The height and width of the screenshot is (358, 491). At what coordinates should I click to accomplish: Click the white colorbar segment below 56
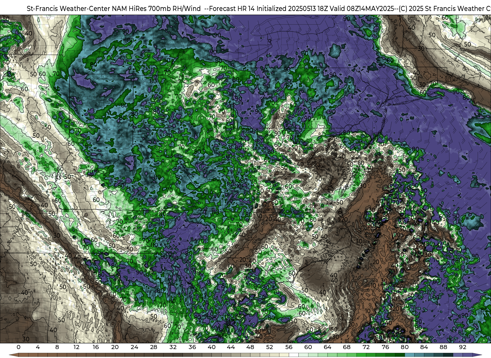(x=294, y=355)
